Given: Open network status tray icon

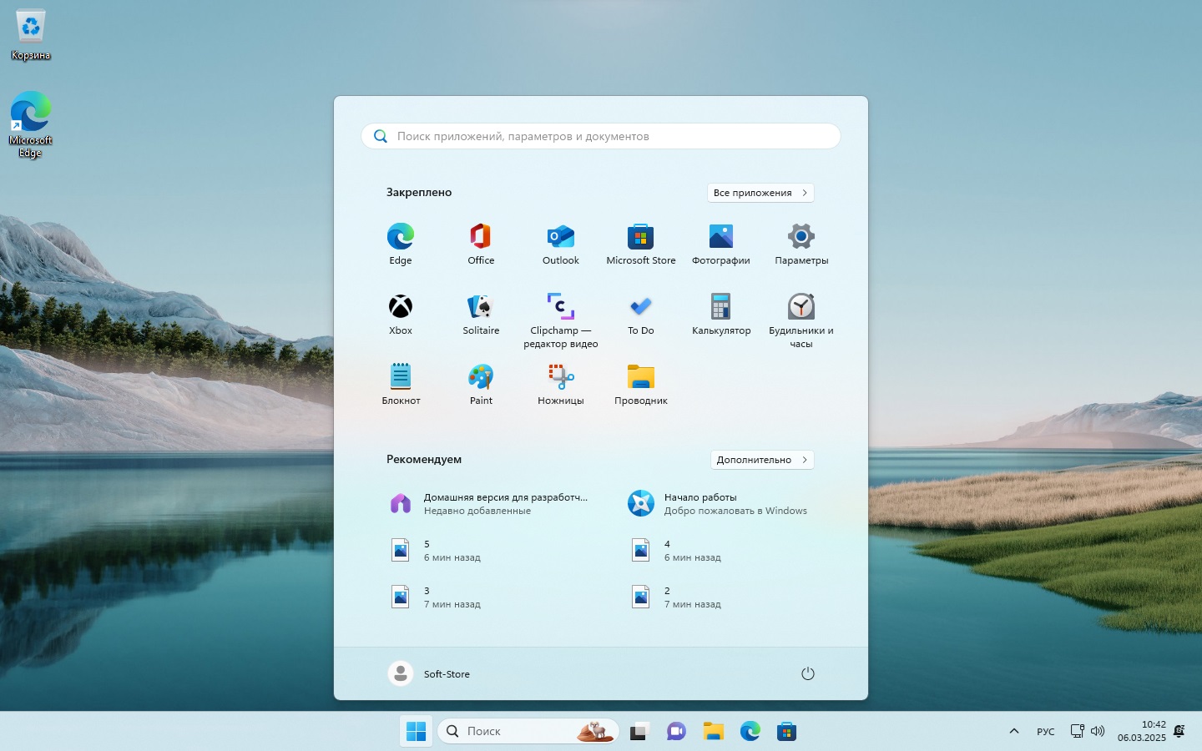Looking at the screenshot, I should pyautogui.click(x=1078, y=731).
